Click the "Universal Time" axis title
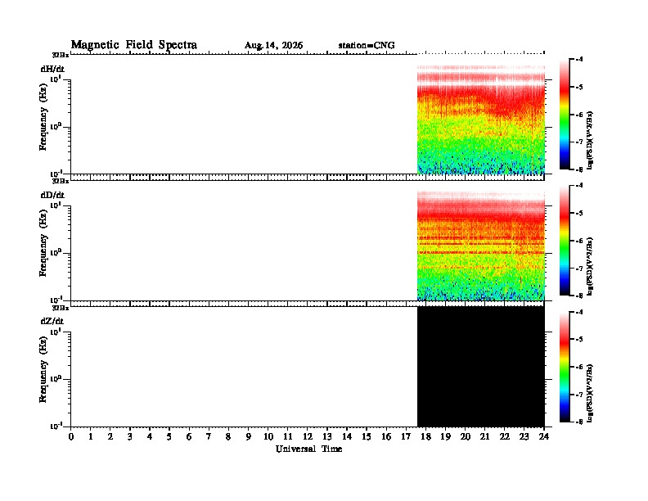 308,449
